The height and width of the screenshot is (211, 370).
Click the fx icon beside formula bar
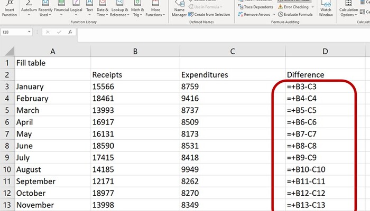click(x=70, y=32)
